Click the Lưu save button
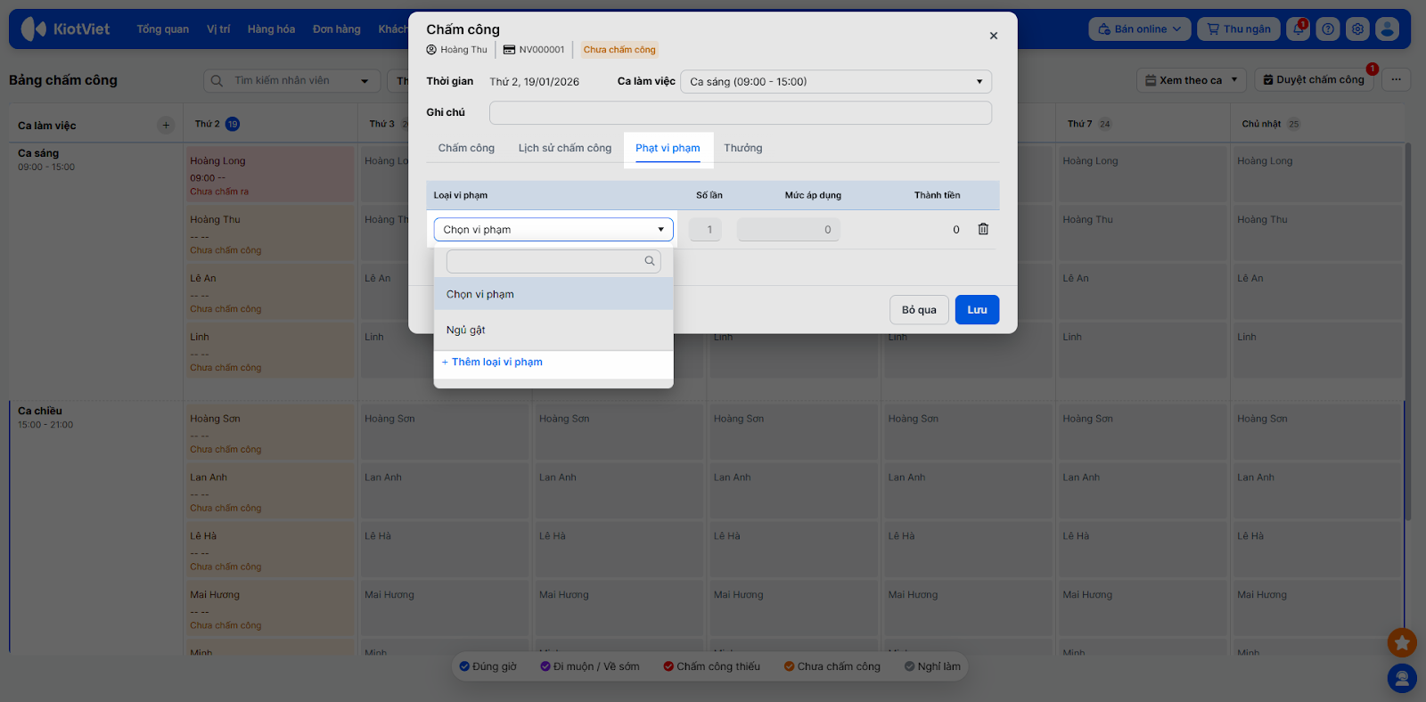 pyautogui.click(x=977, y=310)
